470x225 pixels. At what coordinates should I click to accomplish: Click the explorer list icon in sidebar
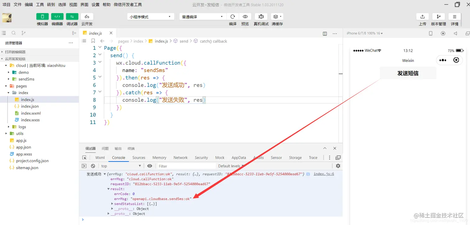[4, 33]
